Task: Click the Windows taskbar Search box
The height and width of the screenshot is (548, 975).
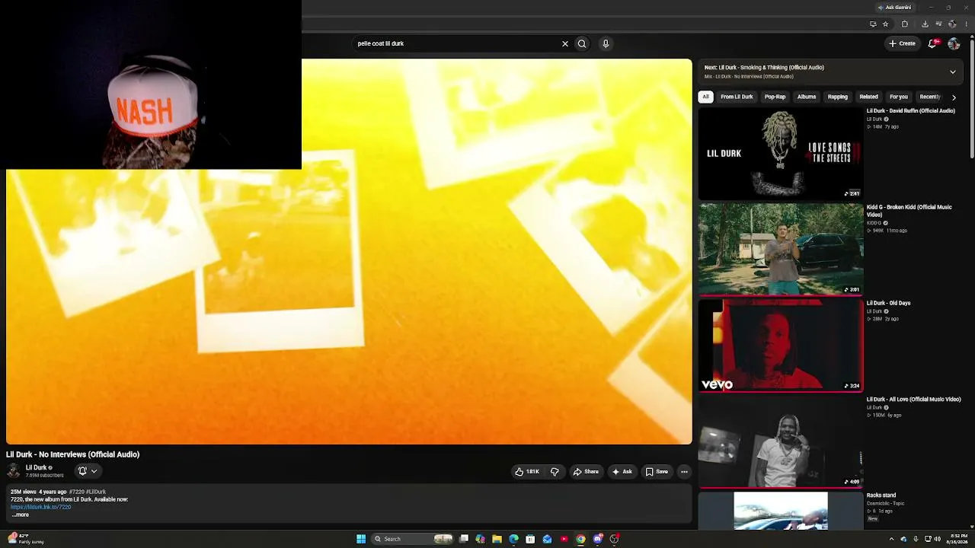Action: (412, 539)
